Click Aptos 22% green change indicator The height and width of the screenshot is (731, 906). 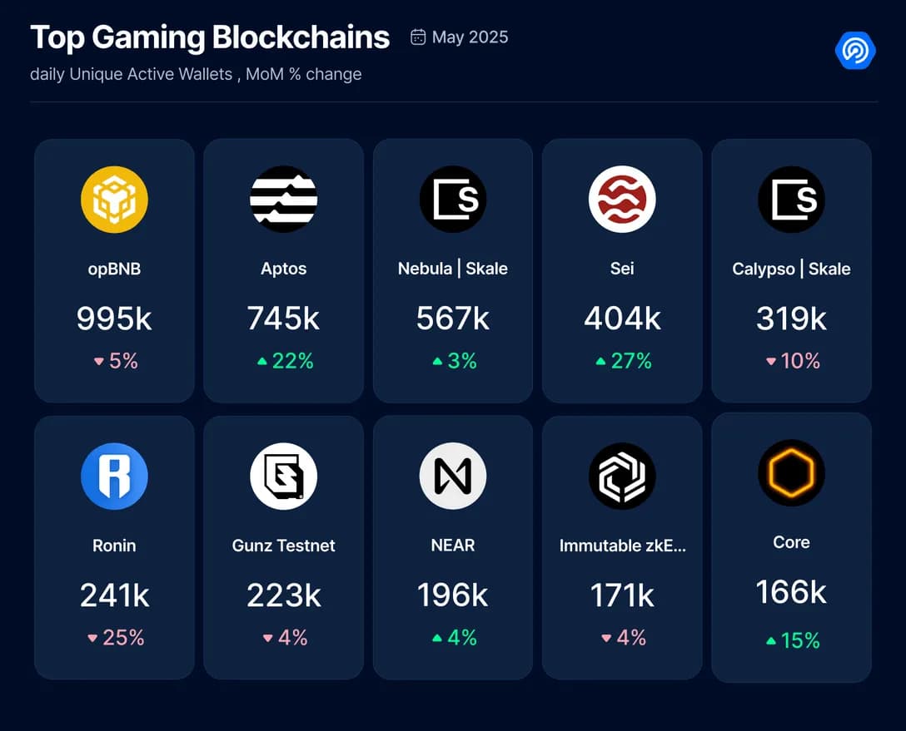coord(286,361)
